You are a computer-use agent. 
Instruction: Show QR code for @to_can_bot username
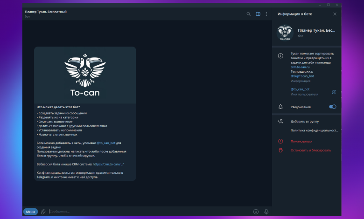coord(334,92)
